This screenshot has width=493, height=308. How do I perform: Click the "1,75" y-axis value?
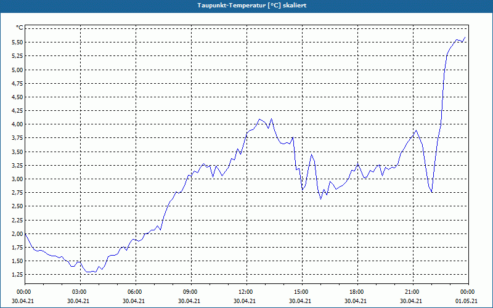(x=18, y=248)
